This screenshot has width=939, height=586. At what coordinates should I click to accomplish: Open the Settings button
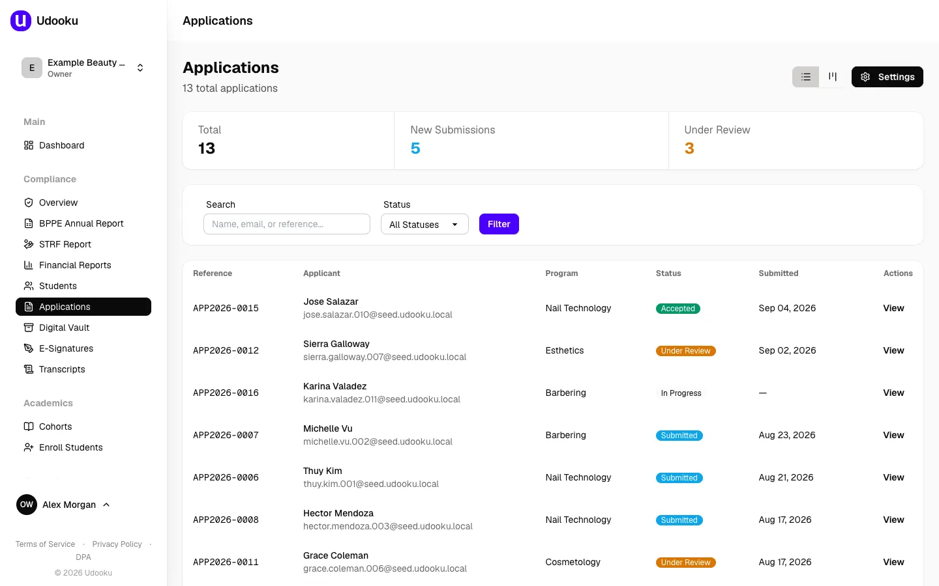click(887, 77)
